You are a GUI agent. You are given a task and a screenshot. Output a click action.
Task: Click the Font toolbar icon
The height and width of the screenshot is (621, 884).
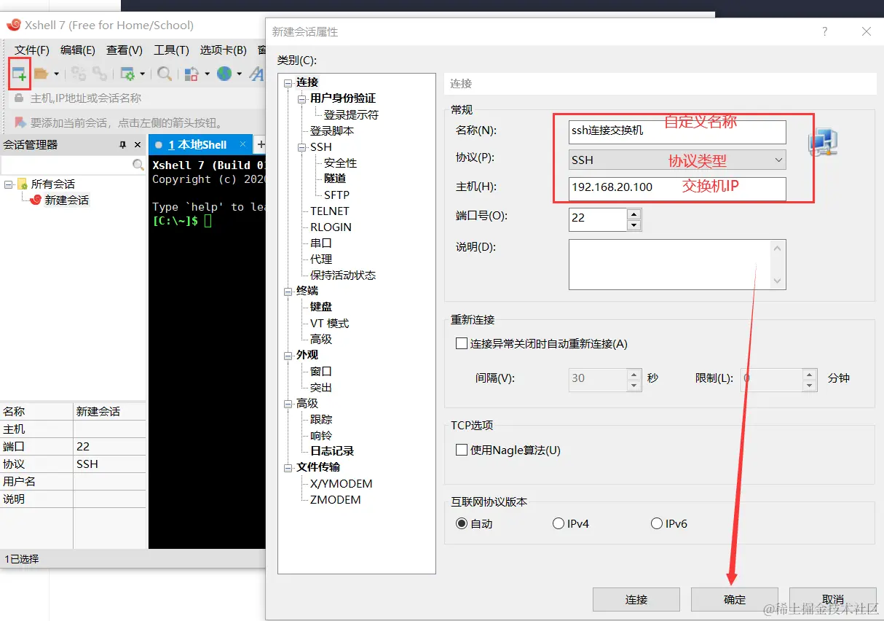256,74
